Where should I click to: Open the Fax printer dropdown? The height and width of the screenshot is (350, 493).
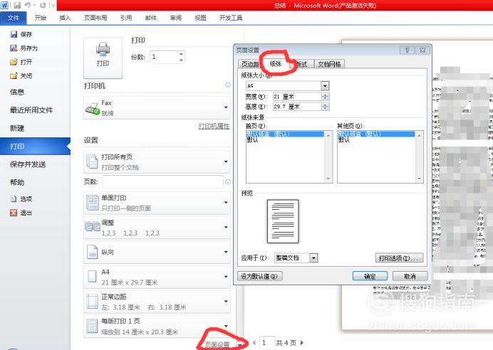click(226, 107)
